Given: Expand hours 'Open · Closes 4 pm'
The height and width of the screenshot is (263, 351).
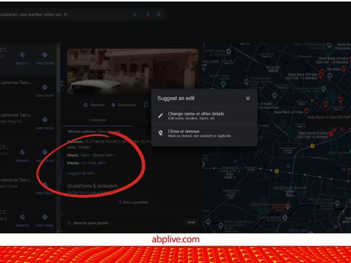Looking at the screenshot, I should pos(98,155).
